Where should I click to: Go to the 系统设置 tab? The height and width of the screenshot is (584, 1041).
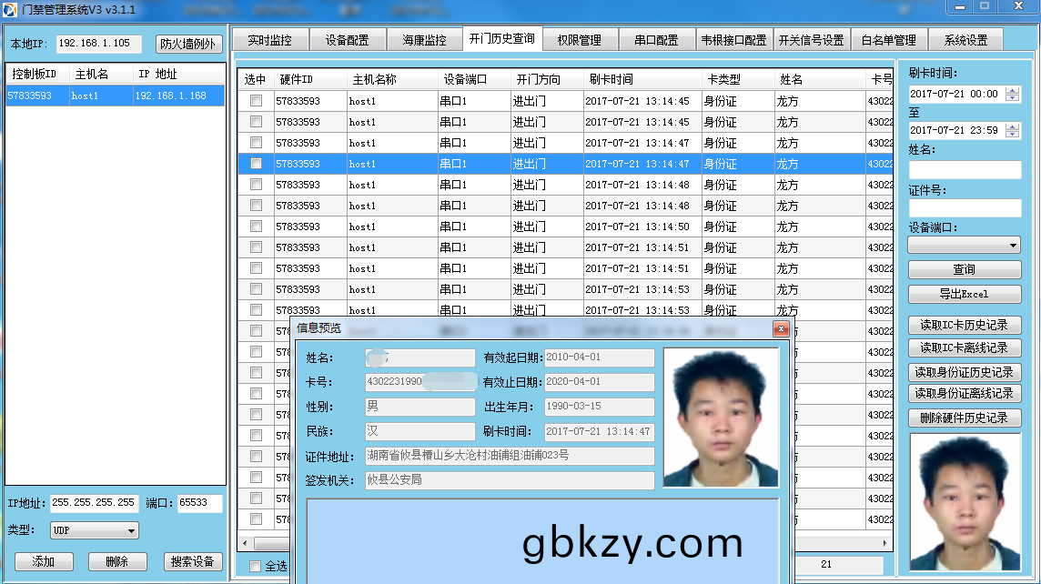(x=965, y=40)
